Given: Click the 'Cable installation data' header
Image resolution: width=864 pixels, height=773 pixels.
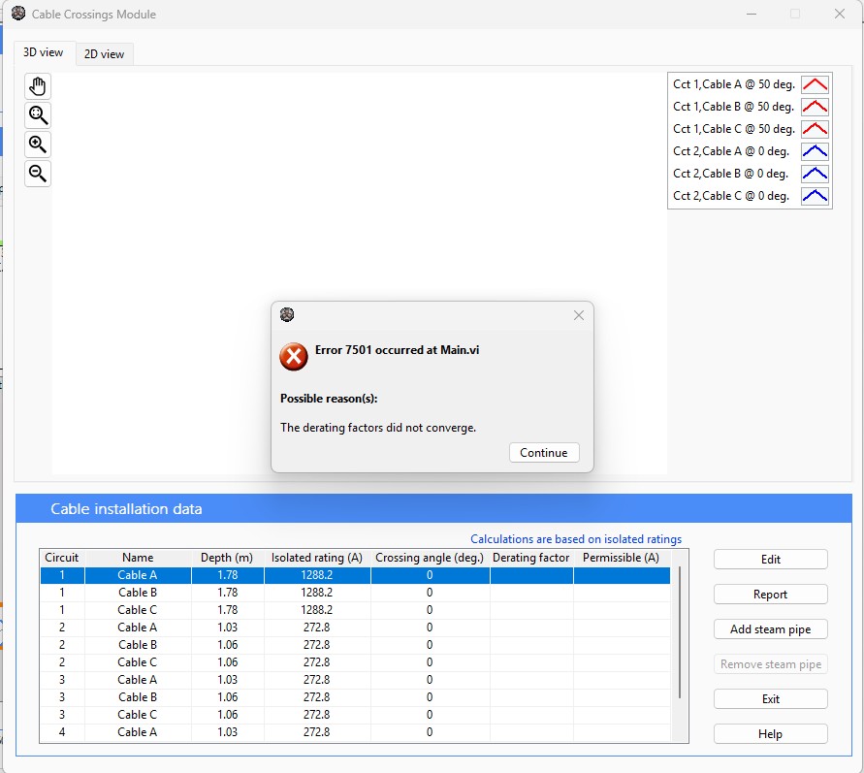Looking at the screenshot, I should 126,508.
